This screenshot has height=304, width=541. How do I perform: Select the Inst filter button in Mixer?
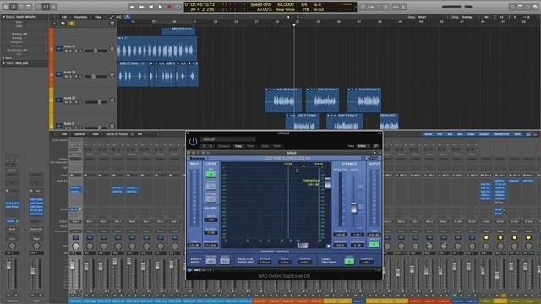point(440,134)
